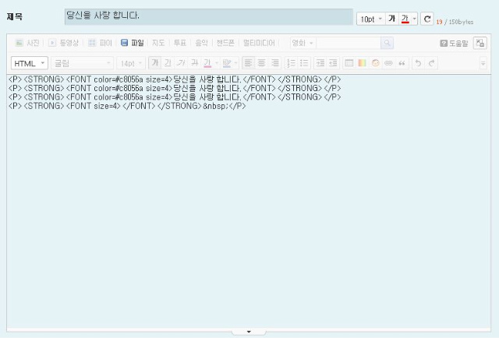
Task: Open the background color palette icon
Action: point(362,63)
